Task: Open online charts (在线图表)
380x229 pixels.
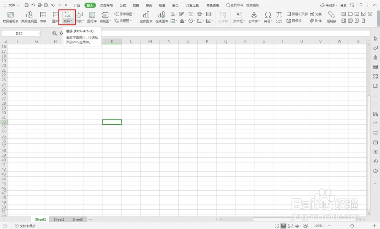Action: [x=161, y=17]
